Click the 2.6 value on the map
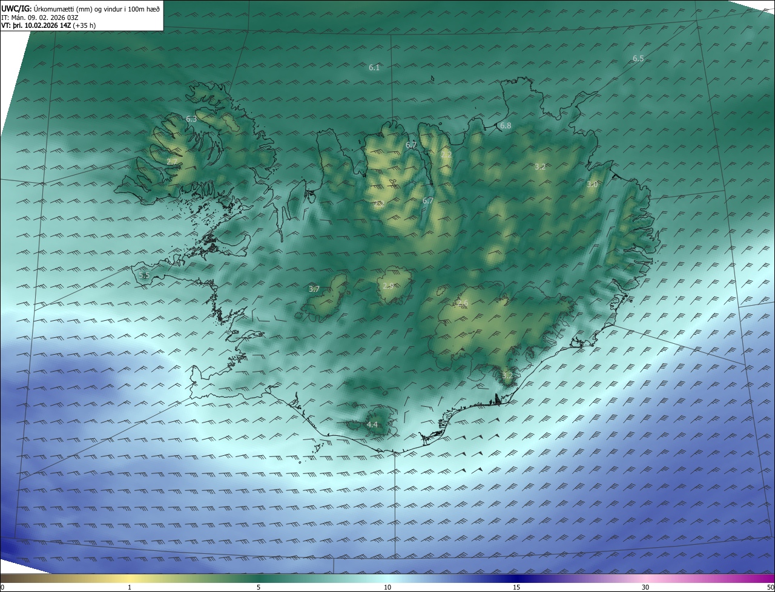775x592 pixels. 463,303
